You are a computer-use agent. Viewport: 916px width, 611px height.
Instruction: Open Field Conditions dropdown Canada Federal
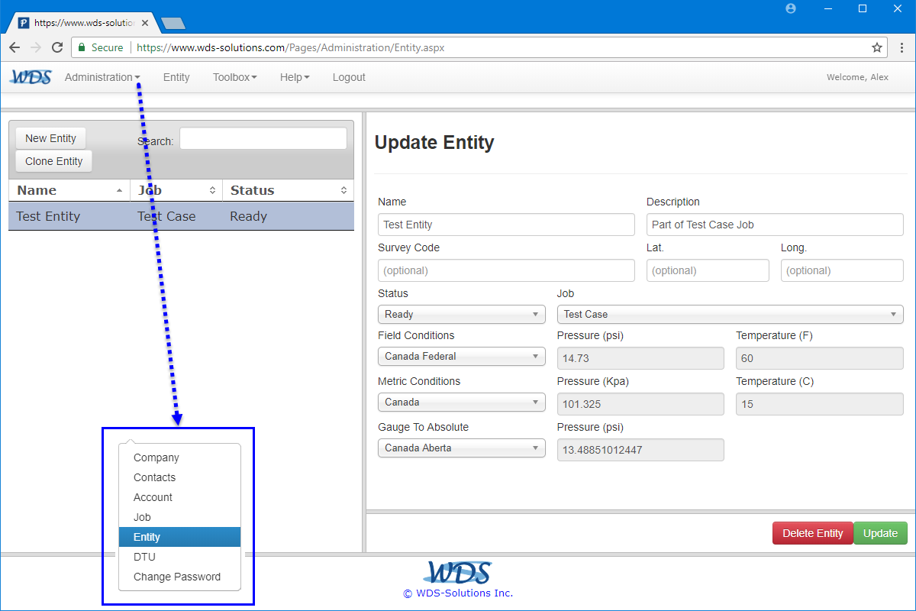click(x=462, y=356)
